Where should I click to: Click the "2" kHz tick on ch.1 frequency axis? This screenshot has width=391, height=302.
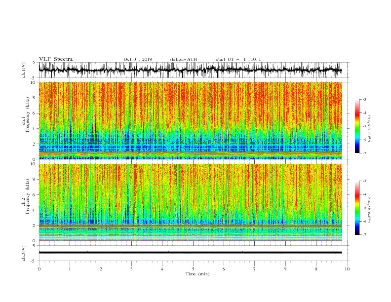[34, 144]
